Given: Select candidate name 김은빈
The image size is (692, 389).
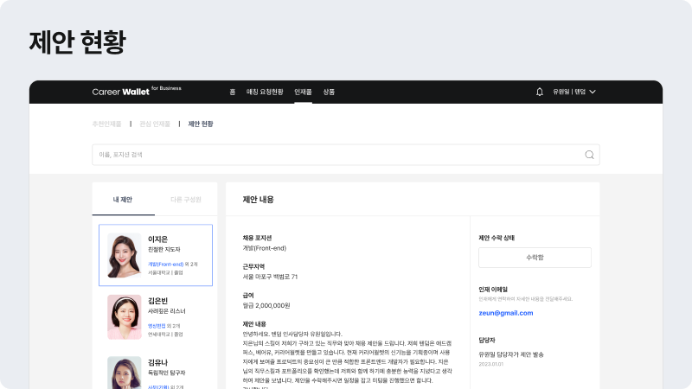Looking at the screenshot, I should coord(158,301).
